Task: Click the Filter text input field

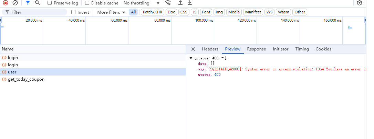Action: 38,12
